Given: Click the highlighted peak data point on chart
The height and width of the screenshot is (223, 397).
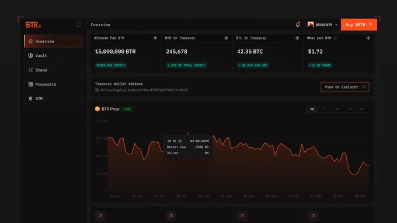Looking at the screenshot, I should coord(187,133).
